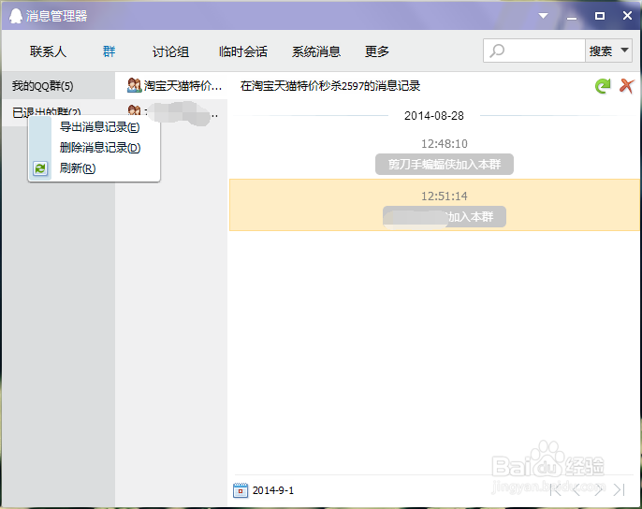Go to the last page of records
The image size is (642, 509).
(620, 489)
